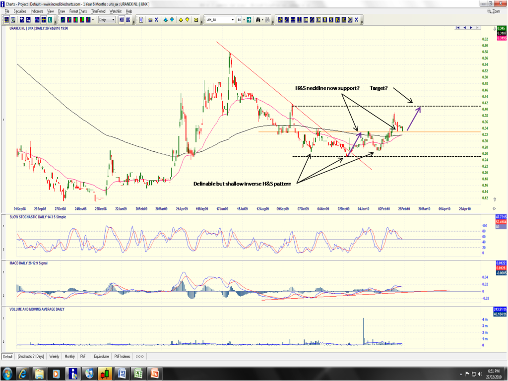This screenshot has width=508, height=381.
Task: Click the yellow down arrow icon
Action: (187, 20)
